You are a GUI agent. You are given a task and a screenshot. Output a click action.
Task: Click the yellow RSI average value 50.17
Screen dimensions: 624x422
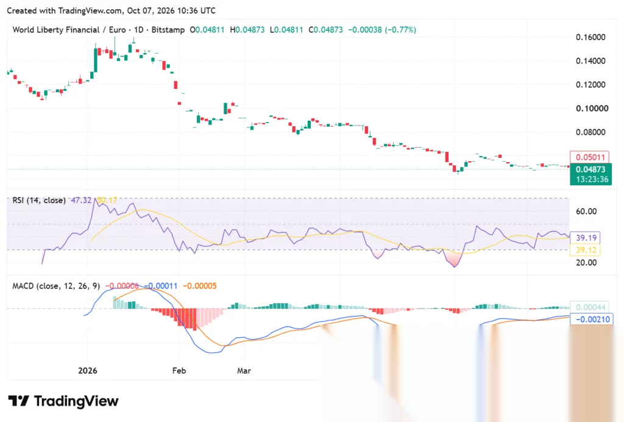pyautogui.click(x=107, y=200)
